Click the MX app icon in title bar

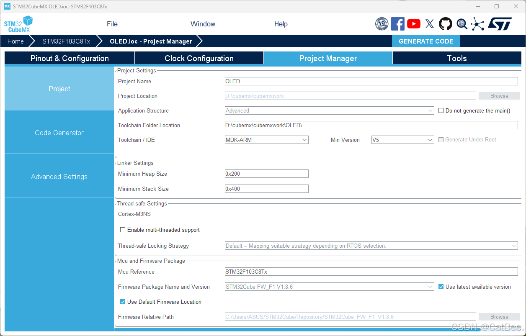point(7,6)
